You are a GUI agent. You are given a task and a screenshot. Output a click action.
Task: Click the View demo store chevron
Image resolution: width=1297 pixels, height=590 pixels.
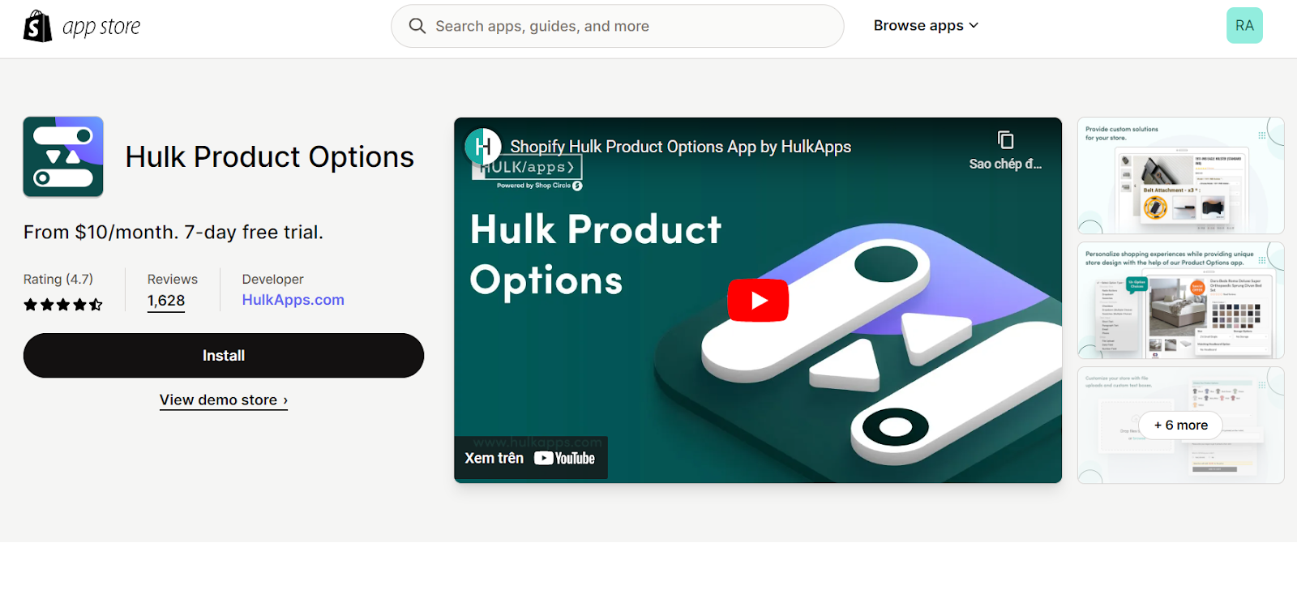point(285,400)
